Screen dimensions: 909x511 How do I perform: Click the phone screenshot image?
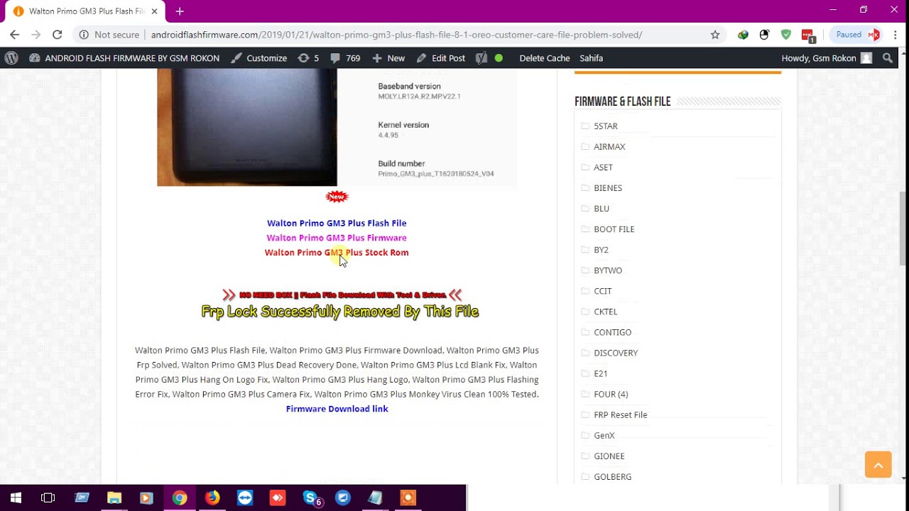337,128
